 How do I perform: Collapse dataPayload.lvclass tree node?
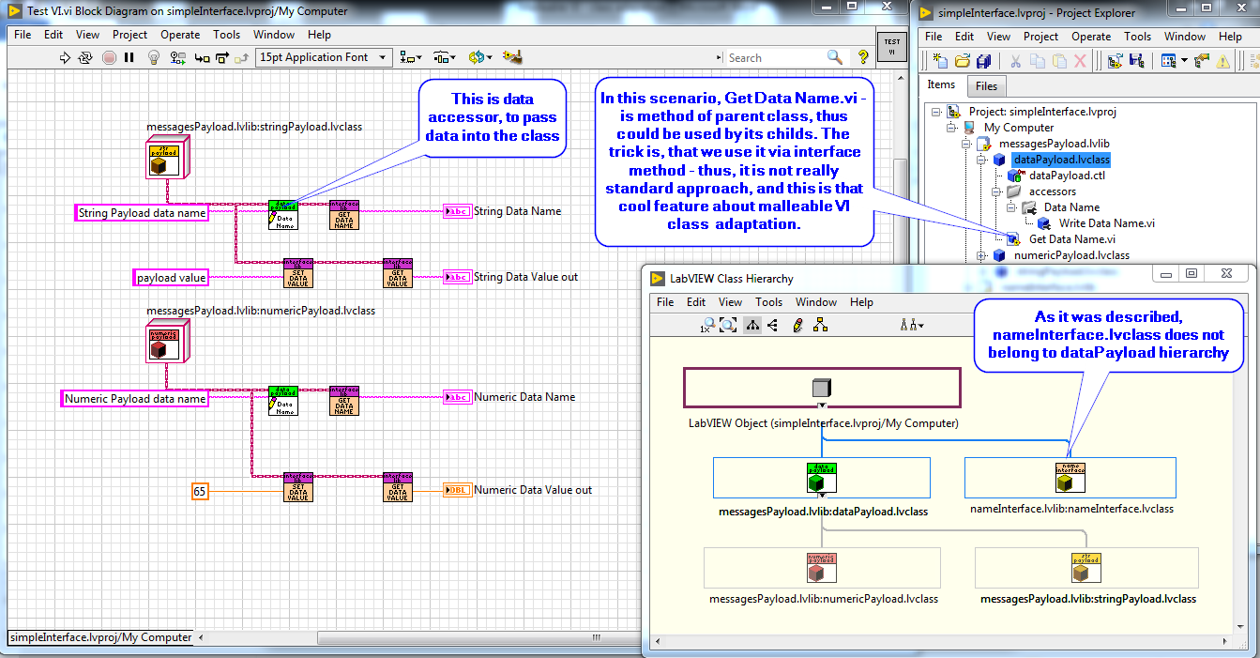click(981, 160)
